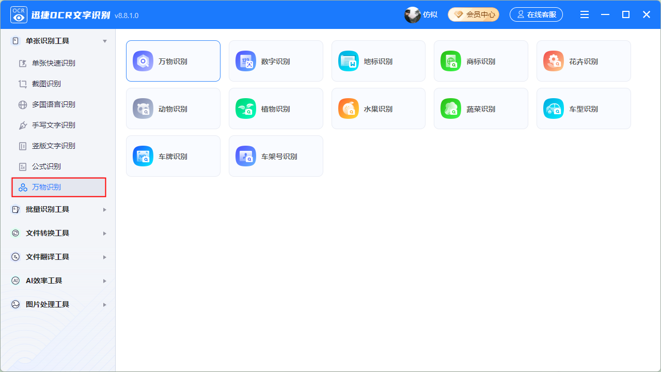Click the 多国语言识别 globe icon
Screen dimensions: 661x372
[x=23, y=104]
